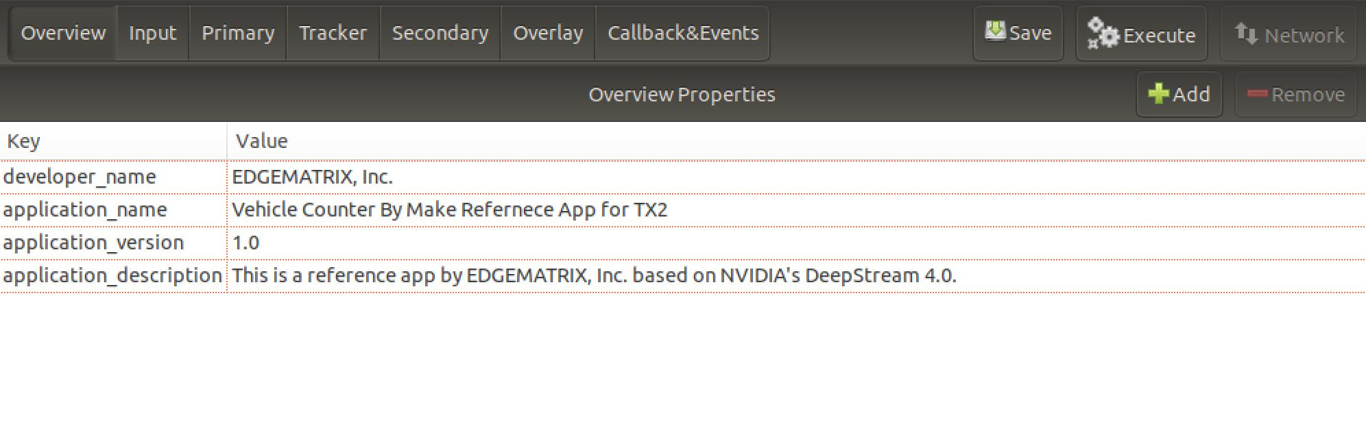Click the 'Vehicle Counter By Make' value cell
The width and height of the screenshot is (1366, 422).
[x=796, y=210]
